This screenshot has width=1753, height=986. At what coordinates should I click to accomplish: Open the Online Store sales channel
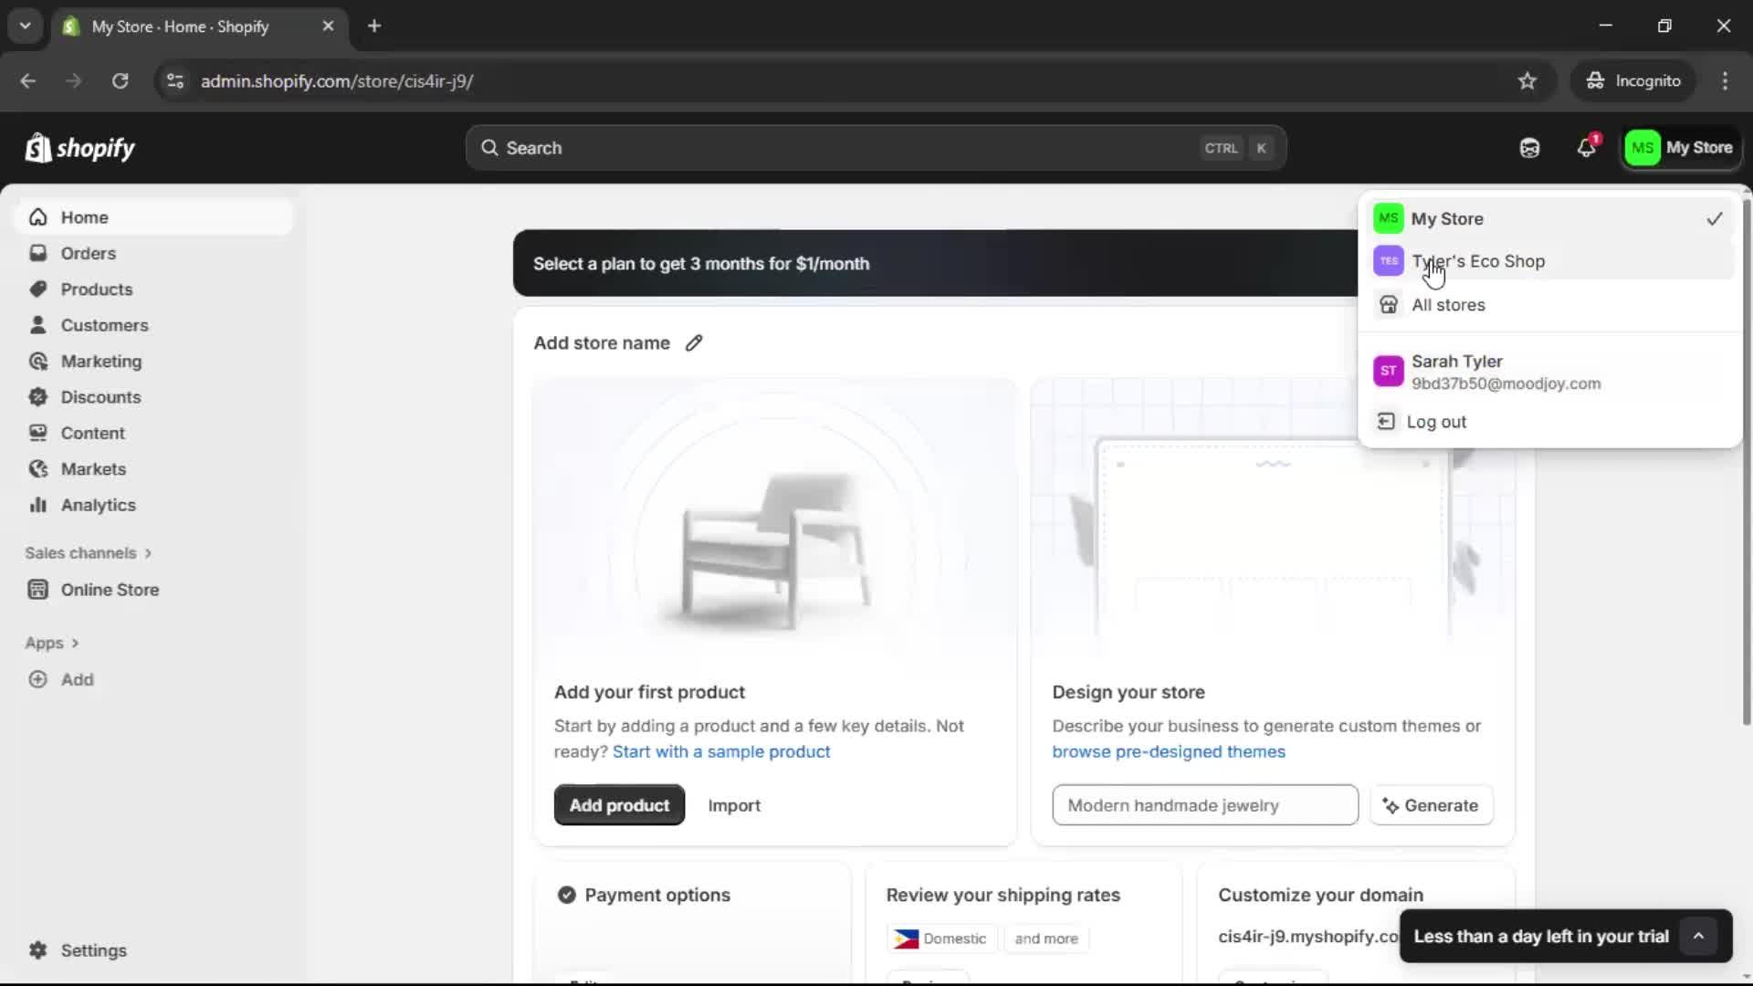110,590
